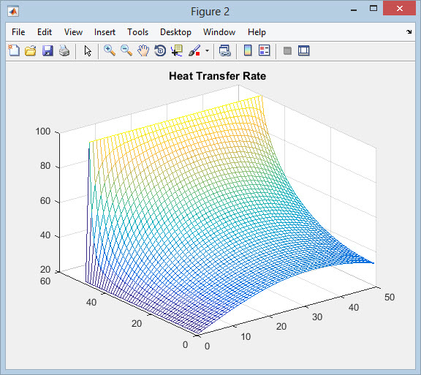Expand the toolbar docking arrow at right

coord(409,31)
